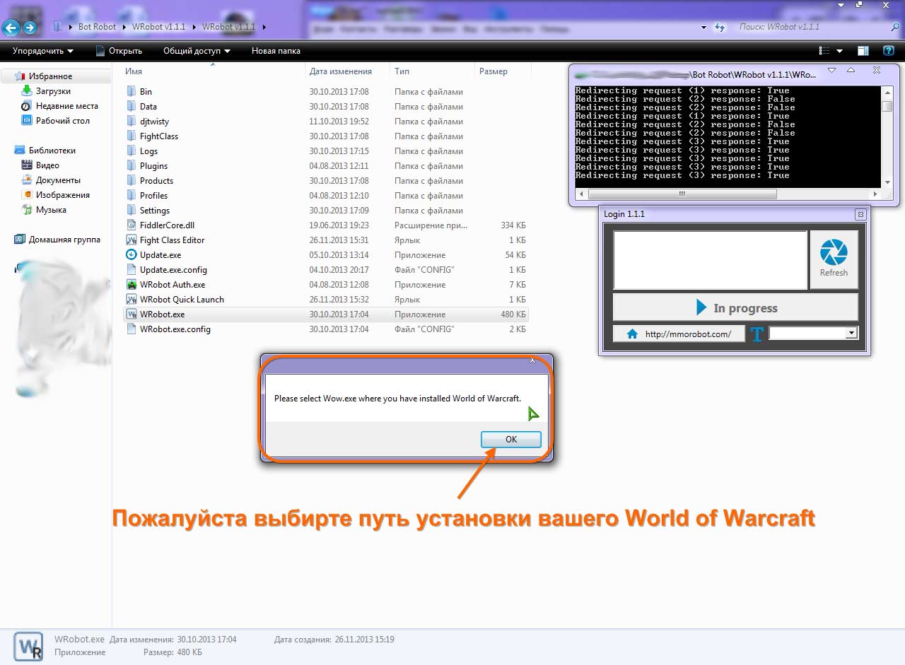905x665 pixels.
Task: Select the Settings folder icon
Action: (132, 210)
